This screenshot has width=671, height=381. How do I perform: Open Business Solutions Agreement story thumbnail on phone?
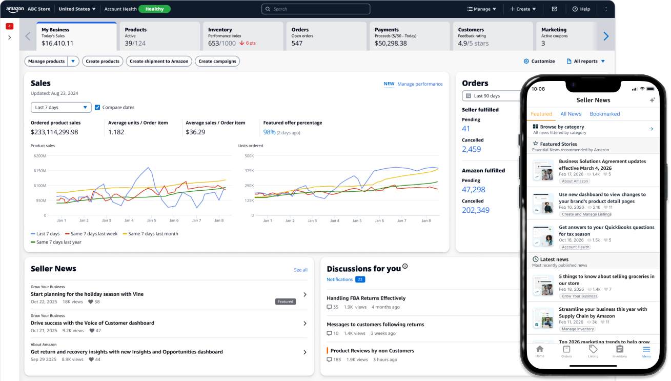[543, 170]
